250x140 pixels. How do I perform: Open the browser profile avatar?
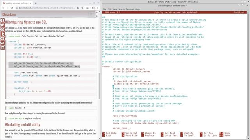coord(93,8)
